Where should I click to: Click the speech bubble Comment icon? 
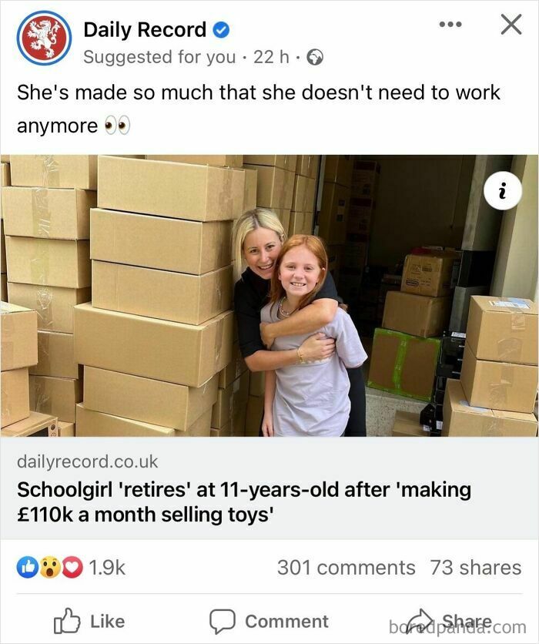pos(223,621)
